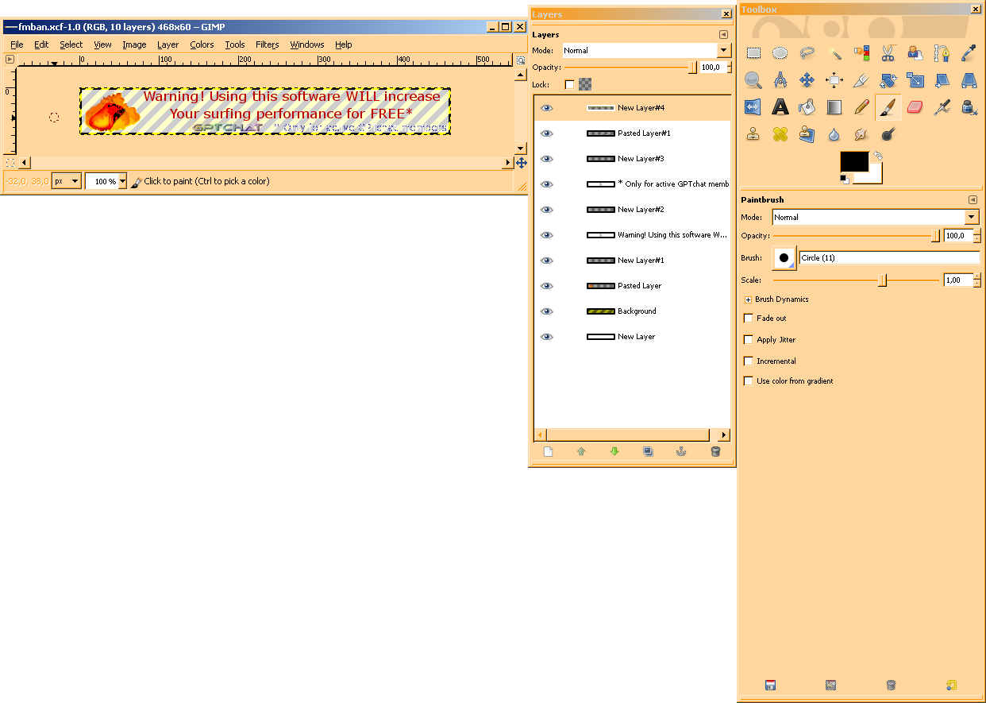Open the Paintbrush Mode dropdown
This screenshot has height=703, width=986.
[x=972, y=217]
